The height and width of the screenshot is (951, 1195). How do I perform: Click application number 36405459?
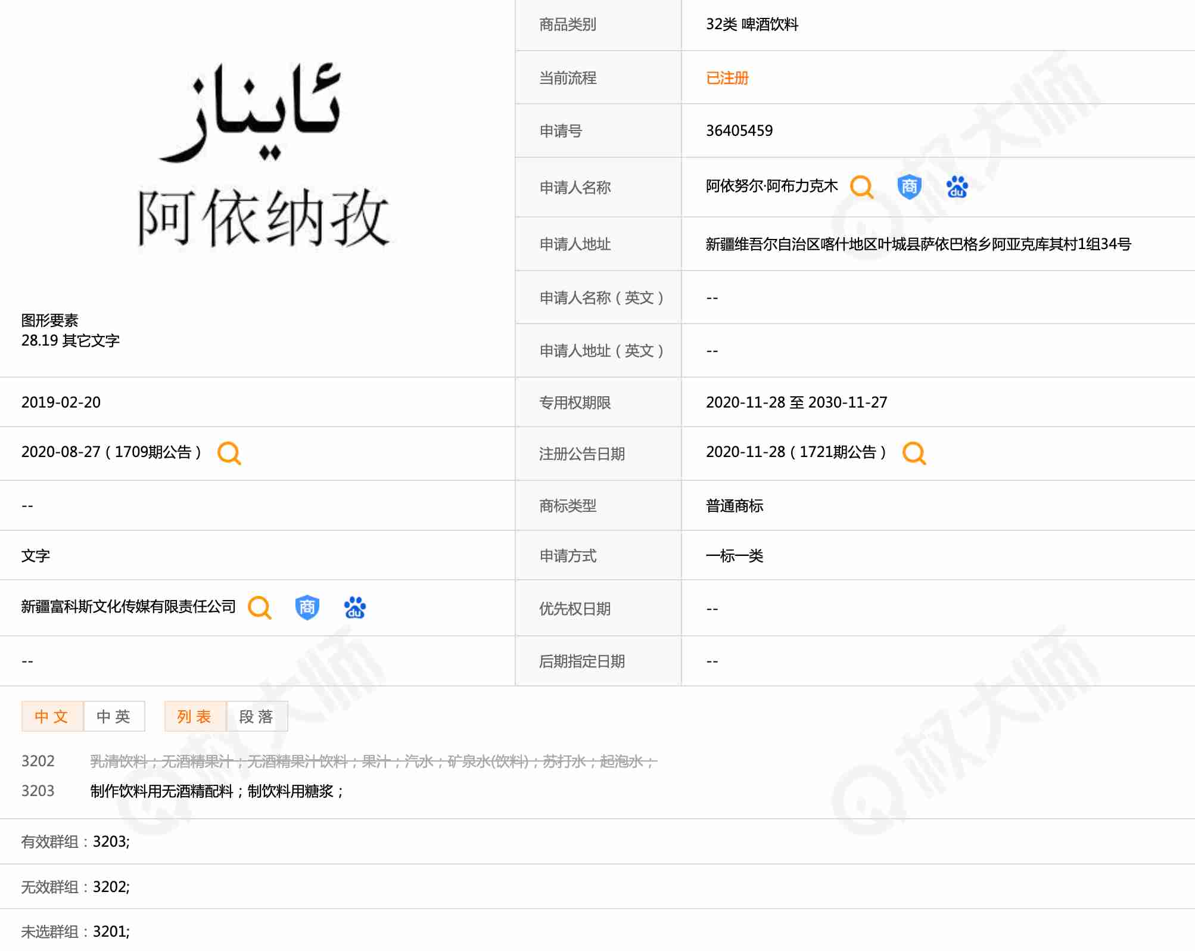click(739, 130)
